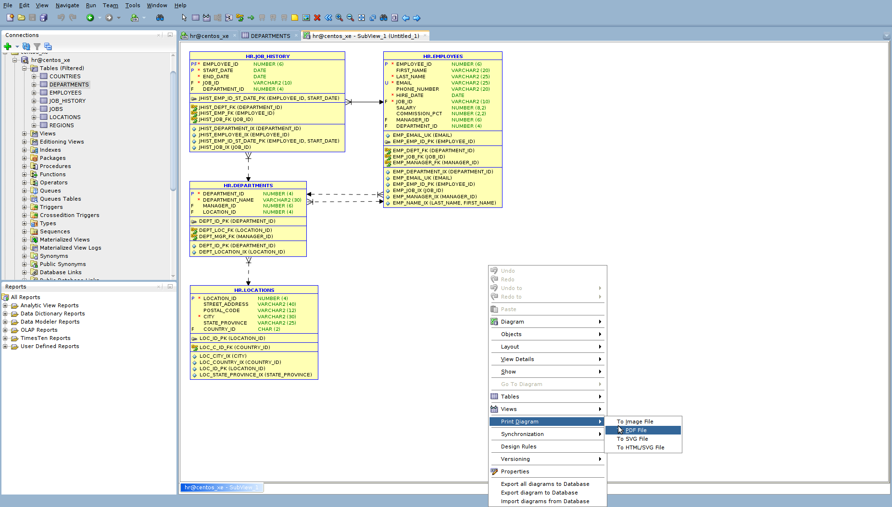Select the yellow New Note tool

pos(295,18)
